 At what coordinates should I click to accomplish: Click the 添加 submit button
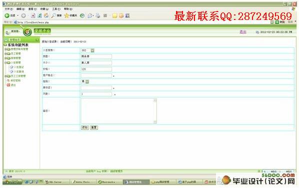tap(84, 128)
